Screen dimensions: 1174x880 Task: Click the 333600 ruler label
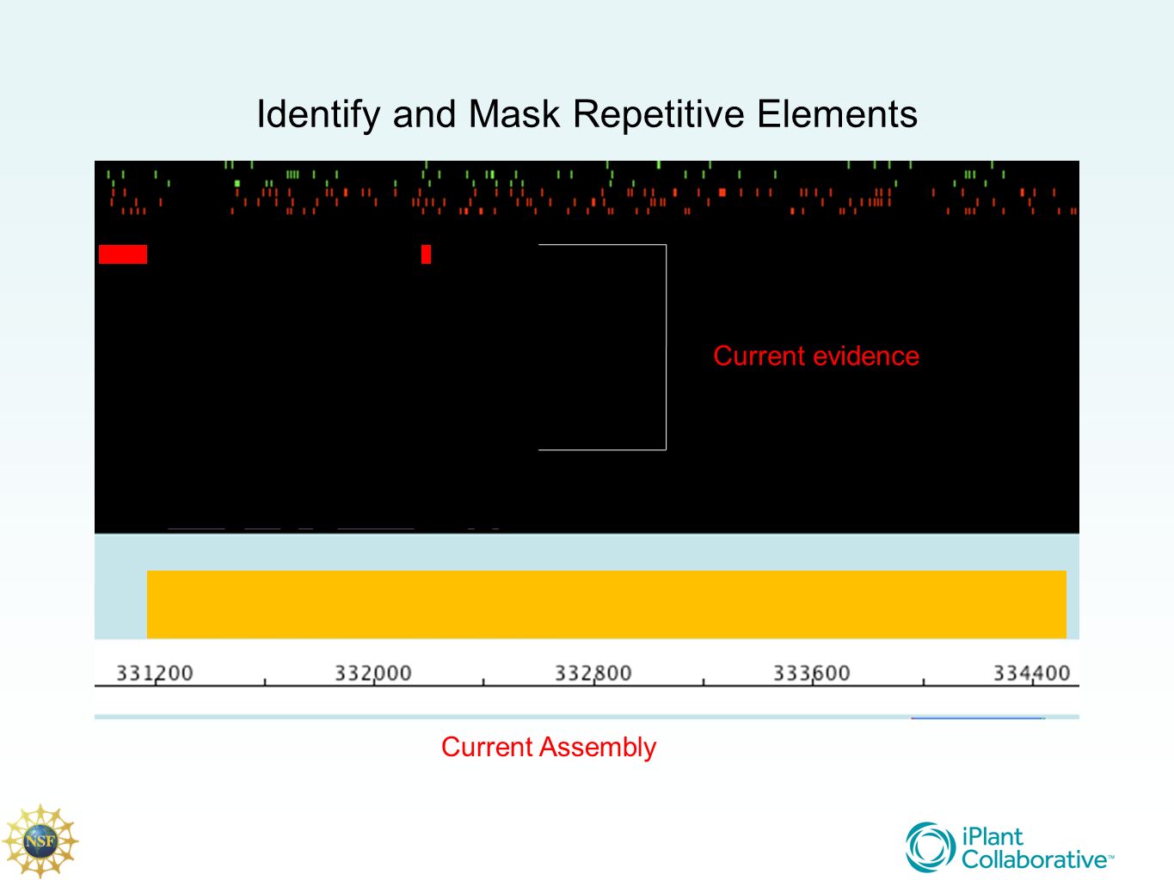coord(812,673)
